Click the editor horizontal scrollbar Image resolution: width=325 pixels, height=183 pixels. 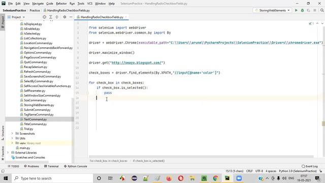(201, 157)
